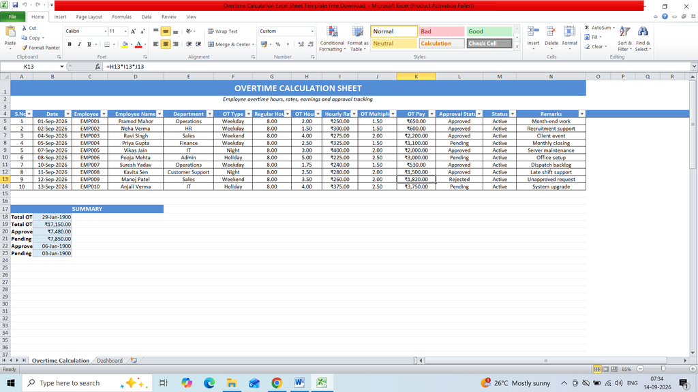Apply Percent Style format
The height and width of the screenshot is (392, 698).
(278, 44)
